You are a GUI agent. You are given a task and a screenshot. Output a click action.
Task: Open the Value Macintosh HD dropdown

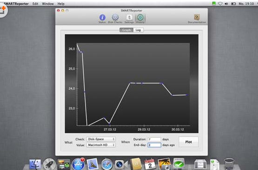(x=101, y=145)
